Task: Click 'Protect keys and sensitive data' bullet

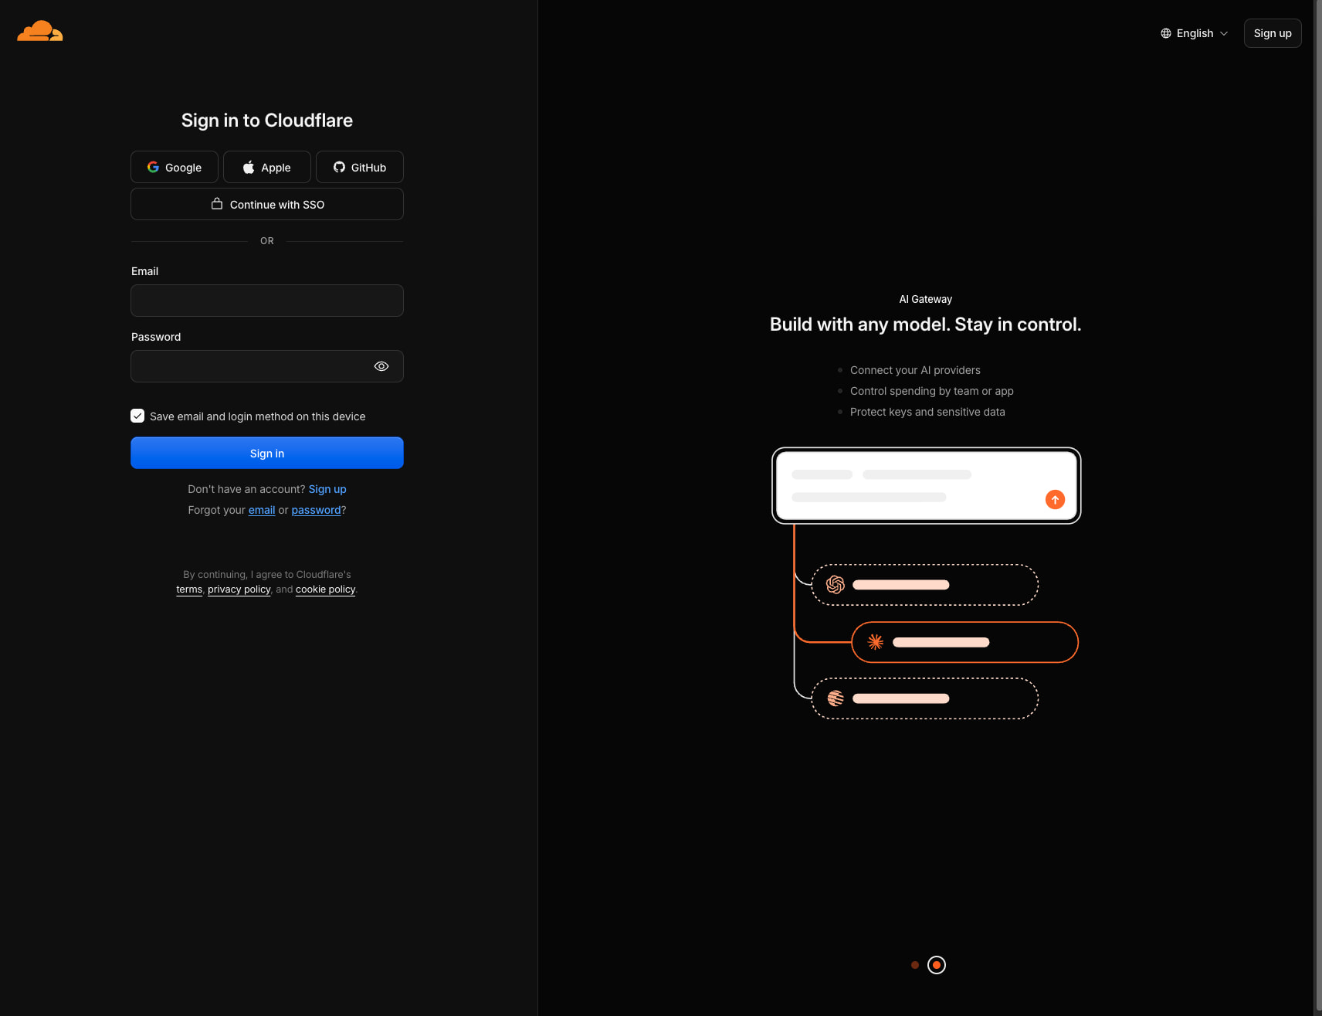Action: point(927,412)
